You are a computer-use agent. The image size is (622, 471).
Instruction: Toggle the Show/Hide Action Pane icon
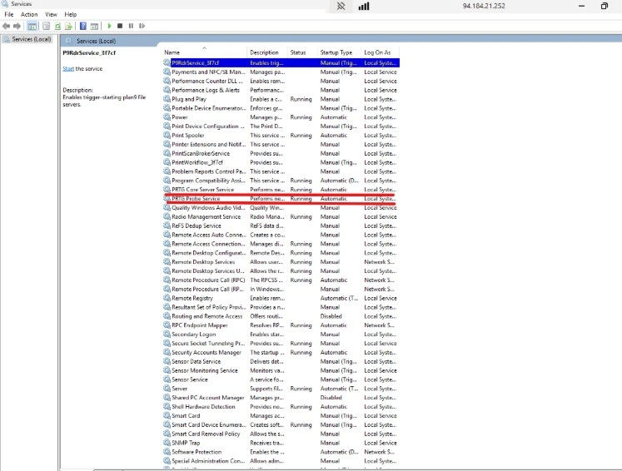point(93,26)
